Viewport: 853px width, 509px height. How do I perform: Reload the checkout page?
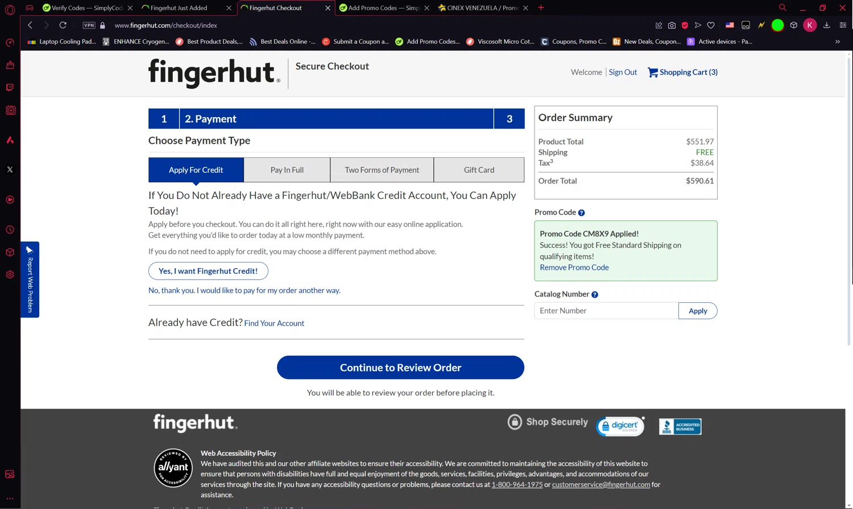tap(63, 25)
